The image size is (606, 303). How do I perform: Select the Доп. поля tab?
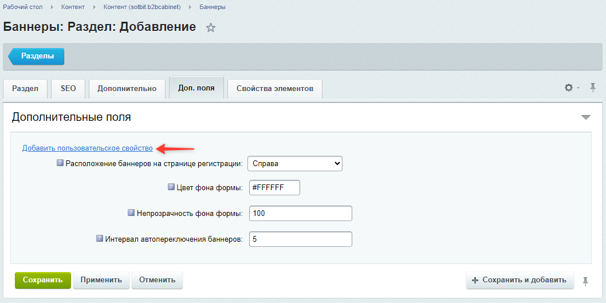196,88
